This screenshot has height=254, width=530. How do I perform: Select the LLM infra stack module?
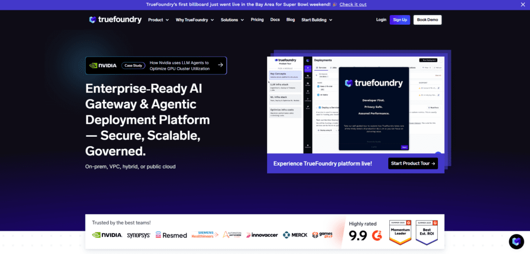pos(285,87)
